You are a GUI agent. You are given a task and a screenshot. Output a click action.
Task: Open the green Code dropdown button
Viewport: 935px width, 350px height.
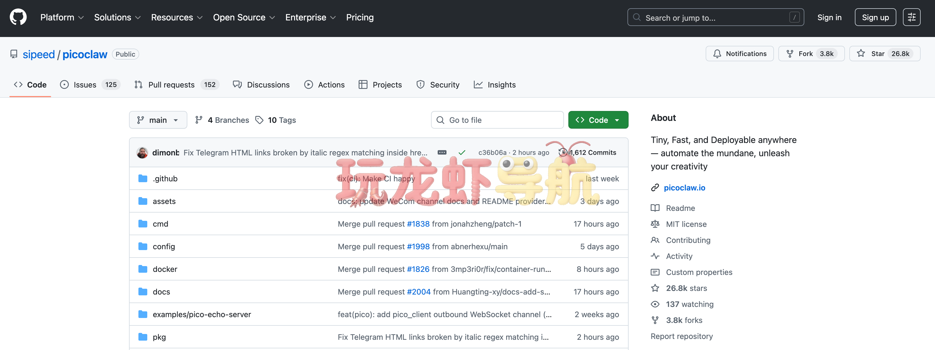598,120
